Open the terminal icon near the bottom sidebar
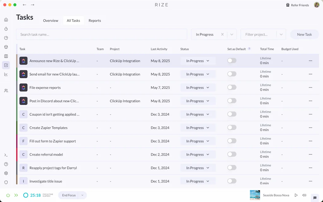This screenshot has width=323, height=202. pos(6,155)
